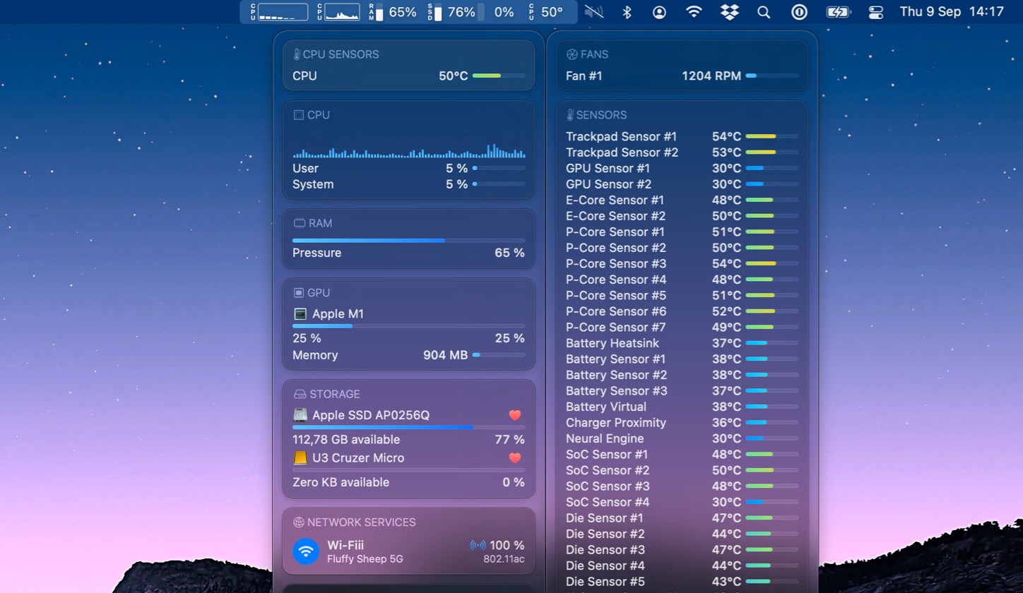The width and height of the screenshot is (1023, 593).
Task: Click the 112,78 GB available text
Action: click(346, 439)
